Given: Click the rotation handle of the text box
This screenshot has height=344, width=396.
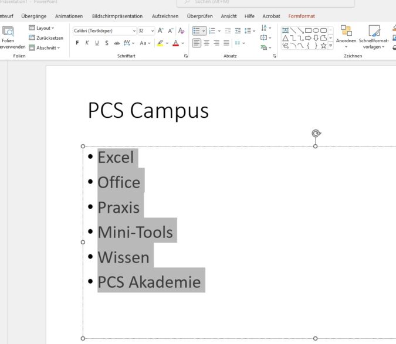Looking at the screenshot, I should [316, 133].
